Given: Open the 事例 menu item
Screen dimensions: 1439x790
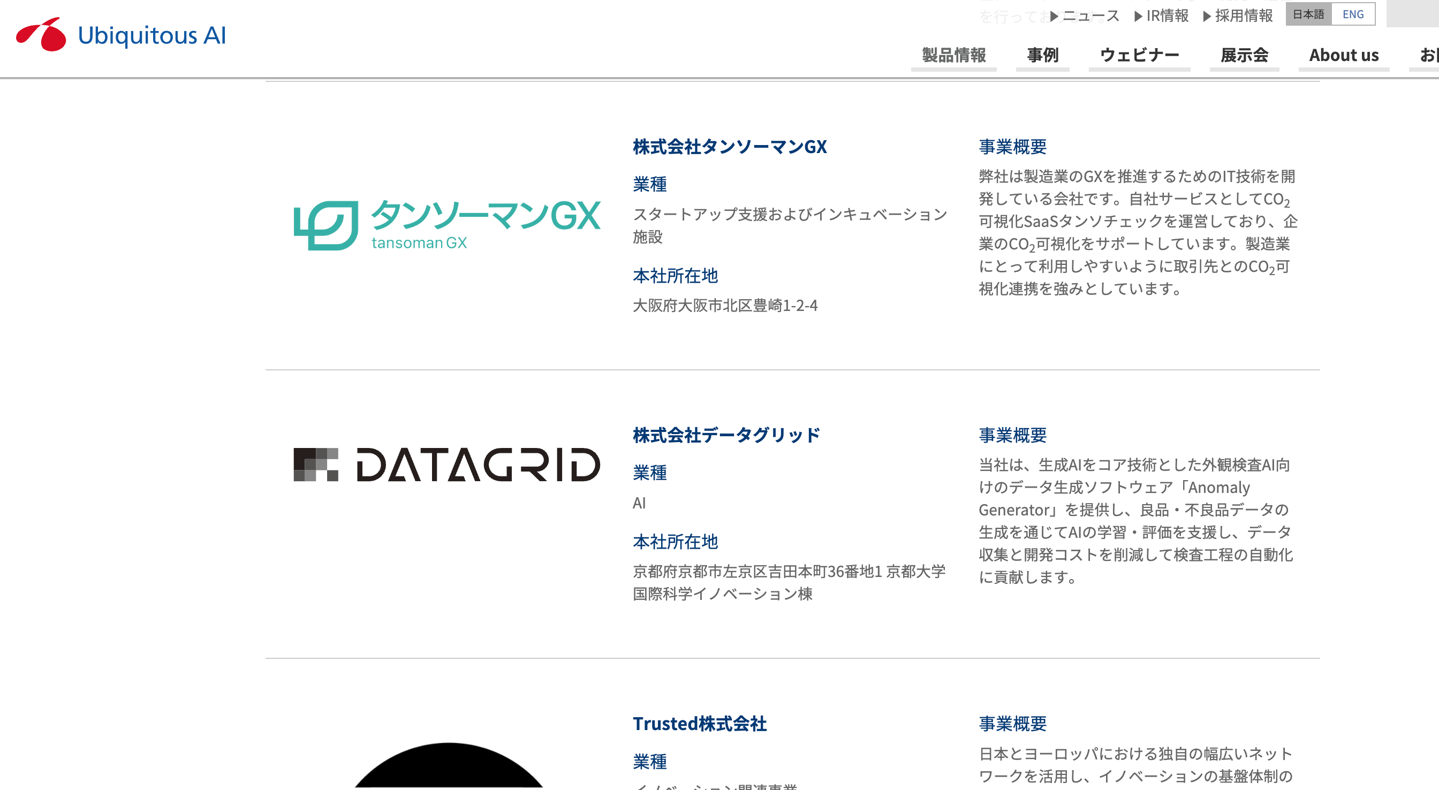Looking at the screenshot, I should coord(1042,55).
